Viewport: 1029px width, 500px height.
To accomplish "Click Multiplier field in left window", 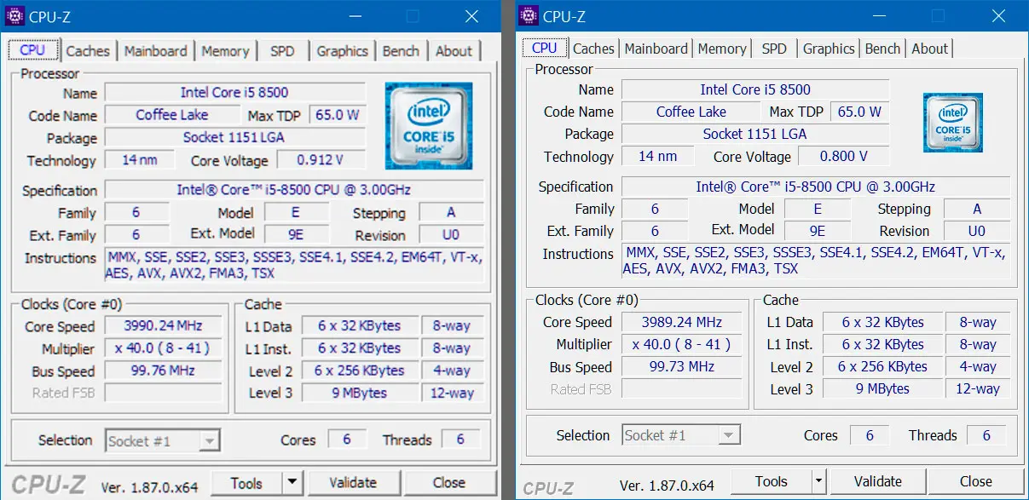I will 163,348.
